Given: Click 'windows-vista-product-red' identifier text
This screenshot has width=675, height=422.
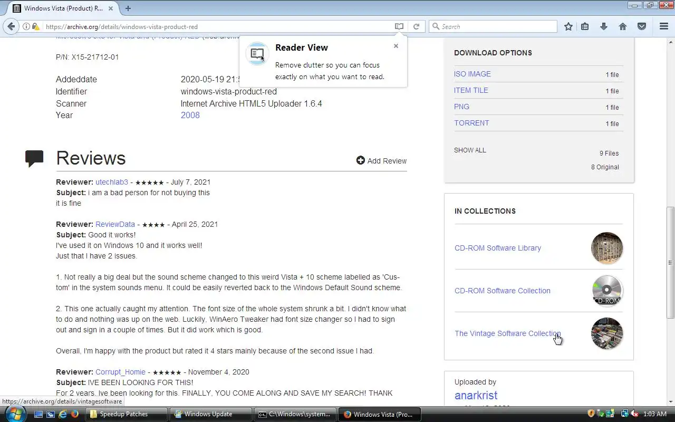Looking at the screenshot, I should tap(229, 91).
